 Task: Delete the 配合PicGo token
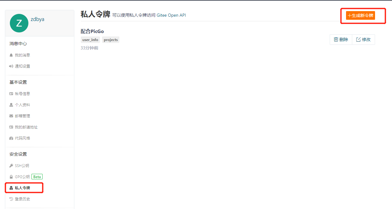[341, 40]
